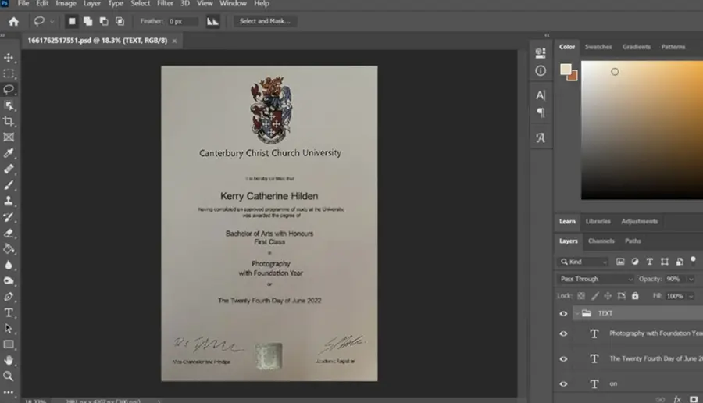The image size is (703, 403).
Task: Select the Crop tool
Action: (x=9, y=121)
